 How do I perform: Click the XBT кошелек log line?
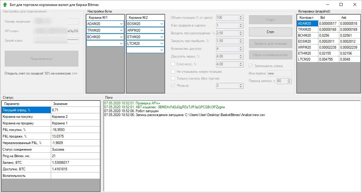[x=165, y=107]
